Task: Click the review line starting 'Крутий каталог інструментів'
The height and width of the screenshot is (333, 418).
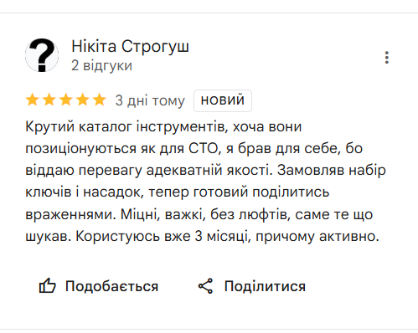Action: [163, 126]
